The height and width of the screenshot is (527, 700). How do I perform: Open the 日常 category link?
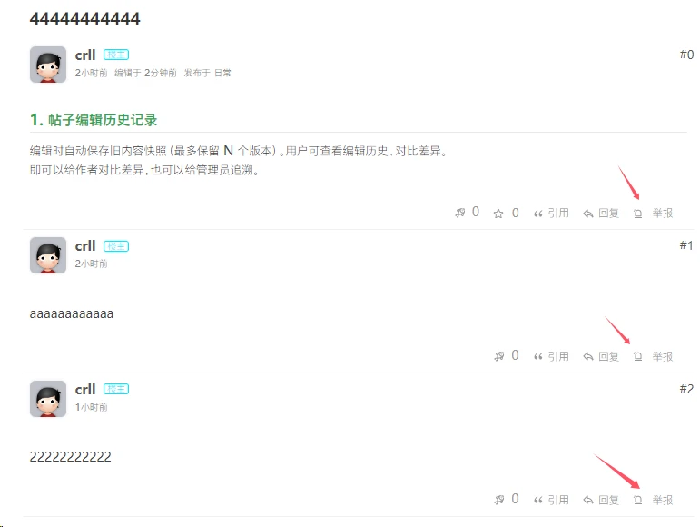coord(222,73)
